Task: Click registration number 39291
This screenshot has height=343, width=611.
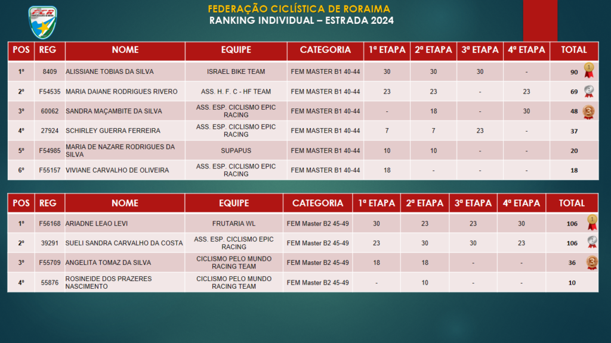Action: [x=50, y=243]
